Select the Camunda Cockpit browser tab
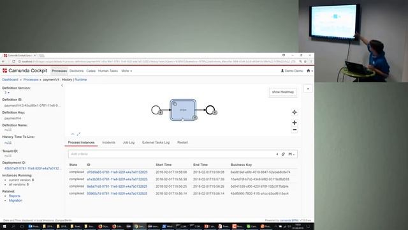The height and width of the screenshot is (230, 408). click(20, 56)
